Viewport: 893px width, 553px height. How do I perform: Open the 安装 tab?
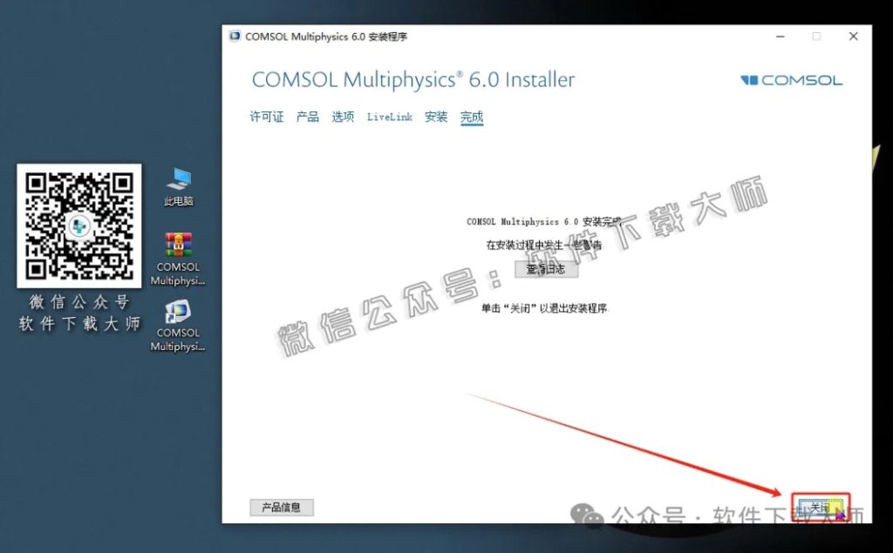[x=435, y=117]
